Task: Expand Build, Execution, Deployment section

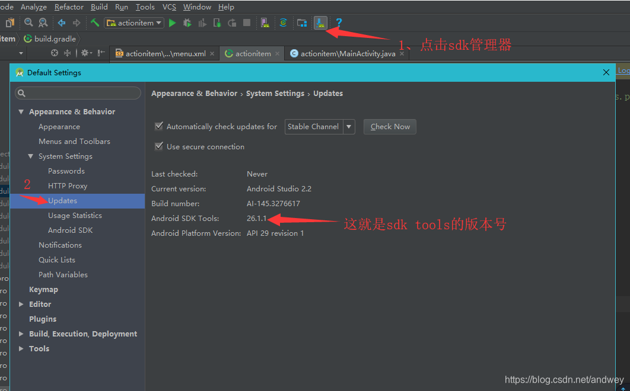Action: 21,334
